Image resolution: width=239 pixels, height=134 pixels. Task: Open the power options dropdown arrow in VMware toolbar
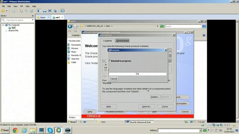click(x=7, y=11)
